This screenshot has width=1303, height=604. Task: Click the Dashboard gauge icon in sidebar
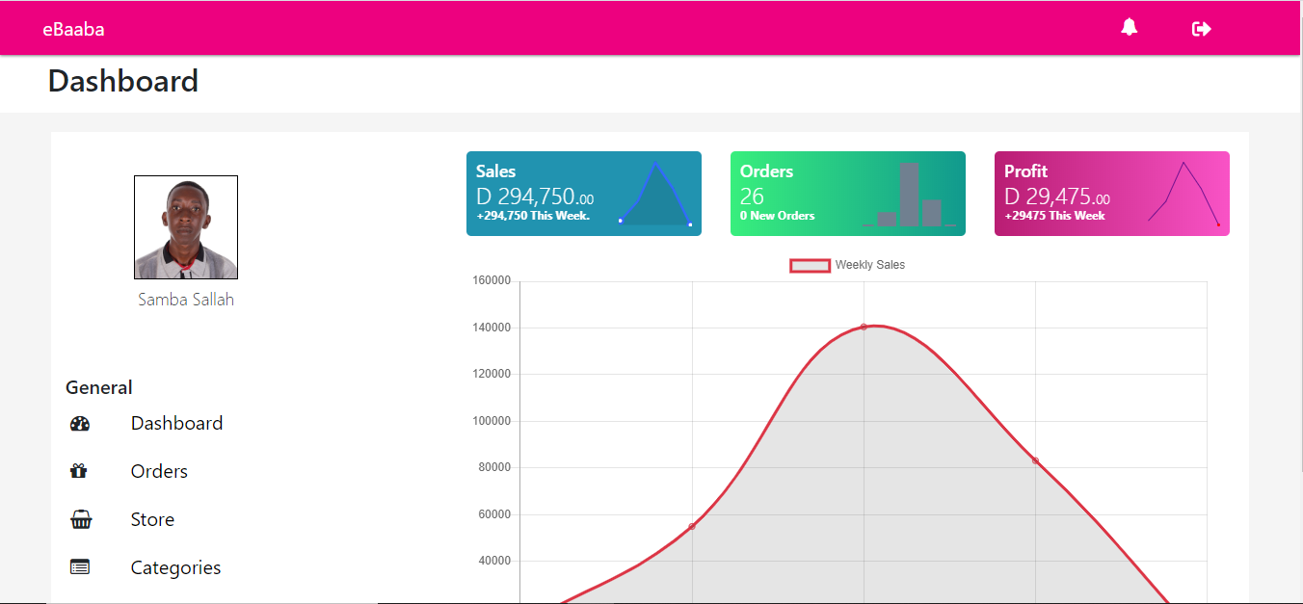(80, 423)
